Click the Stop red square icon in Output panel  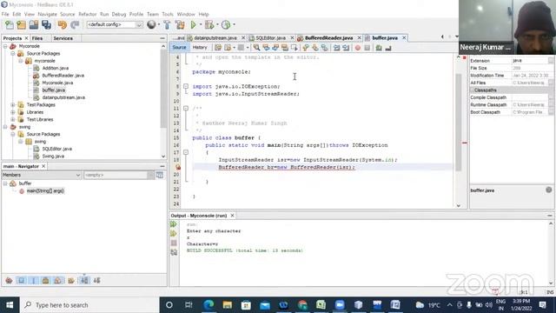[174, 243]
